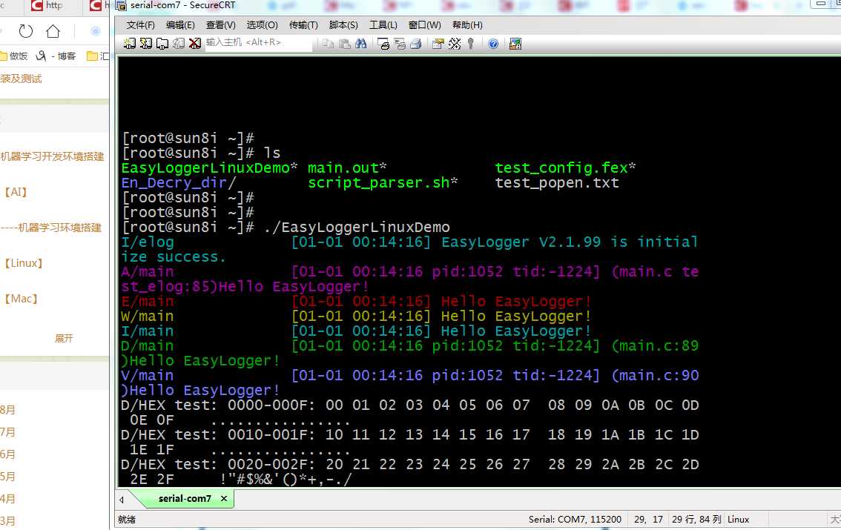Click the SecureFX toolbar icon
The width and height of the screenshot is (841, 530).
coord(515,44)
